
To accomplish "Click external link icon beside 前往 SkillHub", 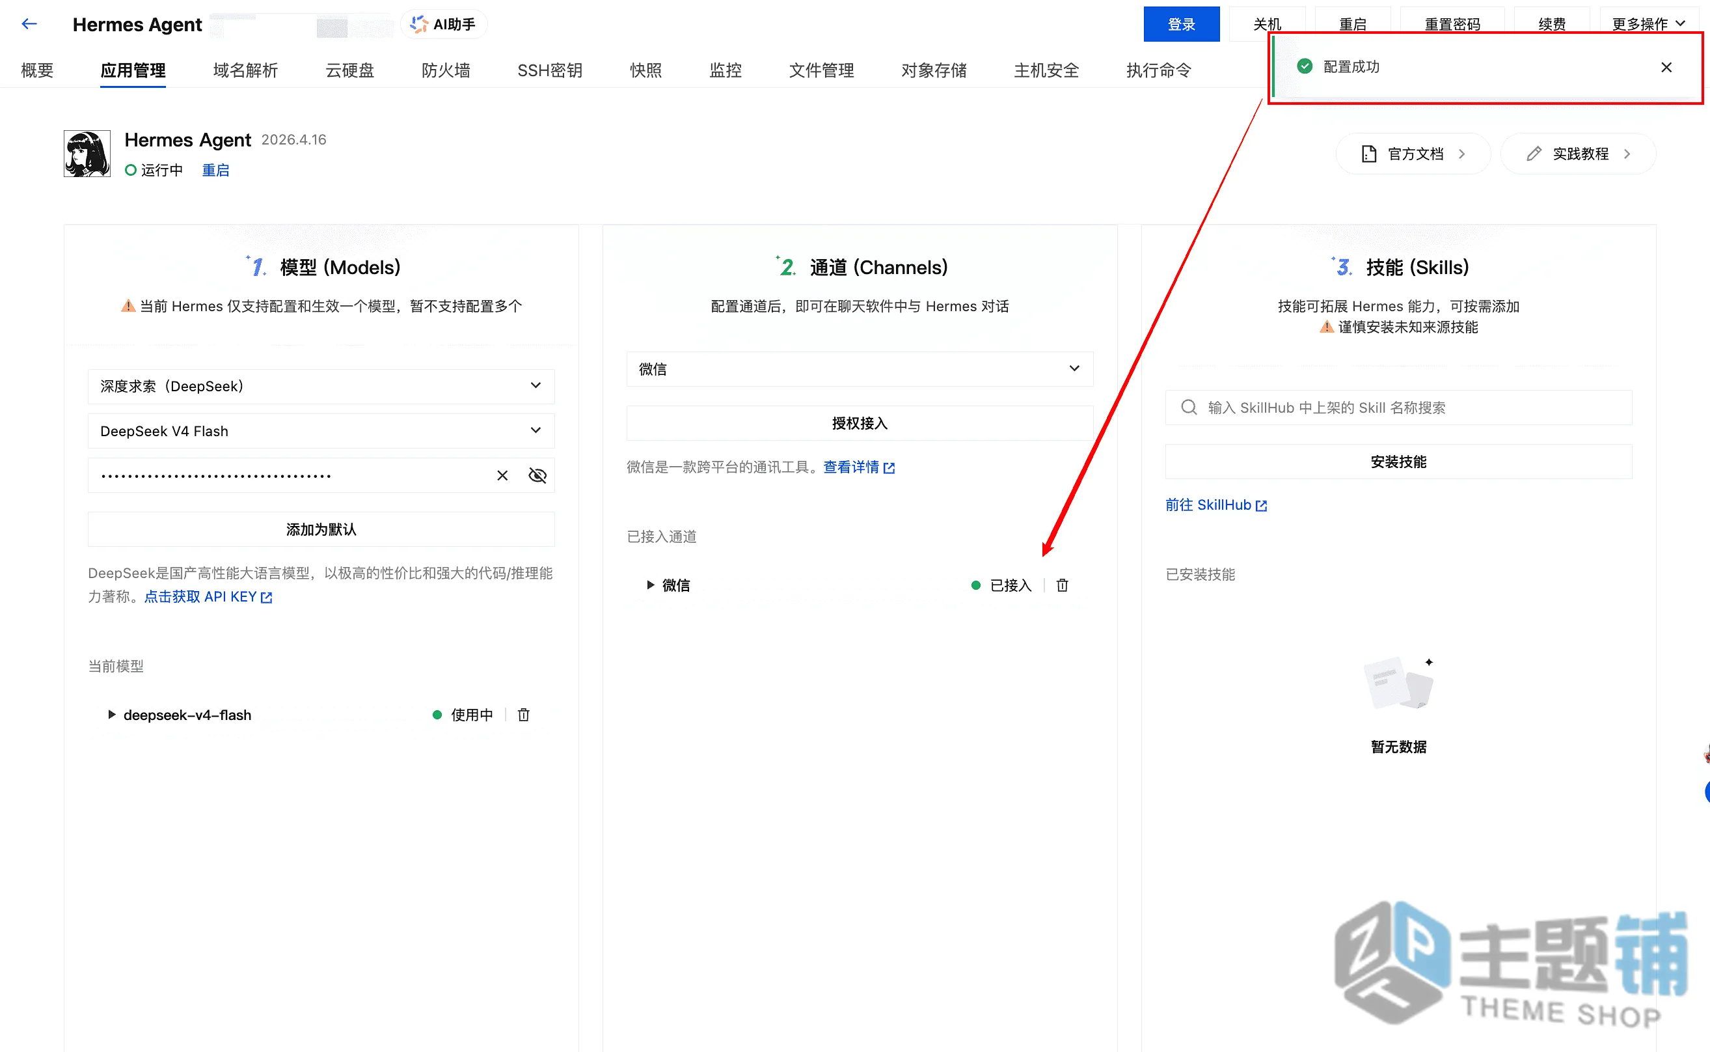I will tap(1262, 506).
